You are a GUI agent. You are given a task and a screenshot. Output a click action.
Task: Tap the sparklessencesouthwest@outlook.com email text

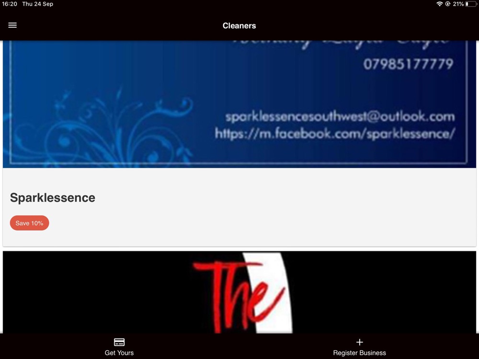point(340,117)
